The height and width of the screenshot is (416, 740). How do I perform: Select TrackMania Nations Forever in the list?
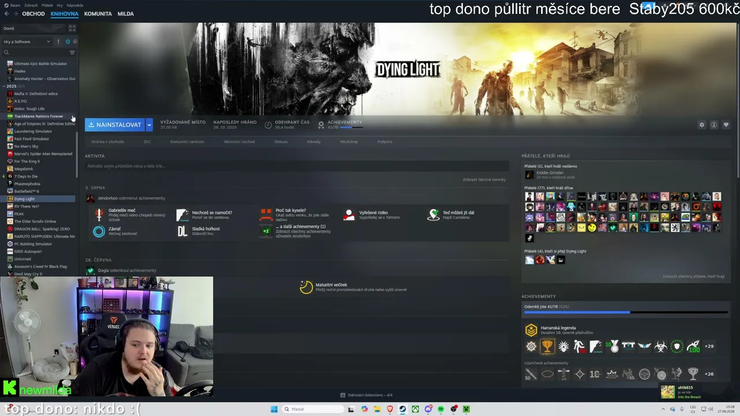tap(39, 116)
